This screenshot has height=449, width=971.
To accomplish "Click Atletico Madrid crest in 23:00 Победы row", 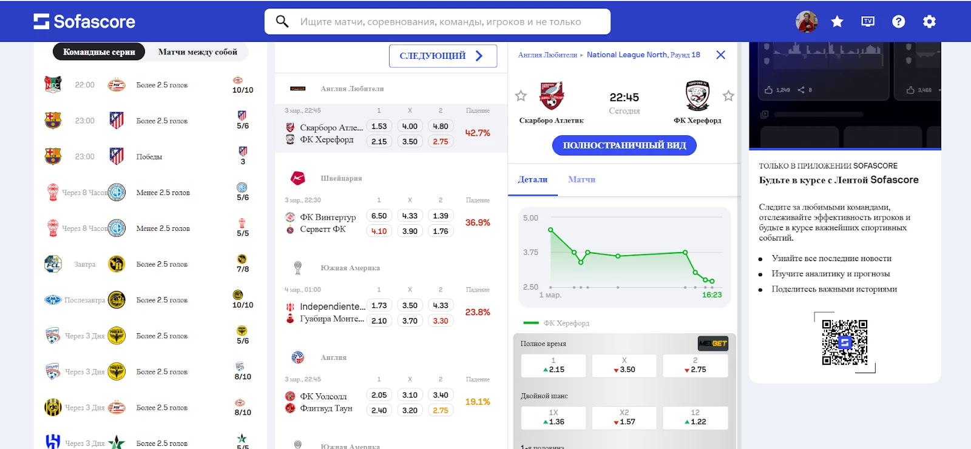I will tap(117, 156).
